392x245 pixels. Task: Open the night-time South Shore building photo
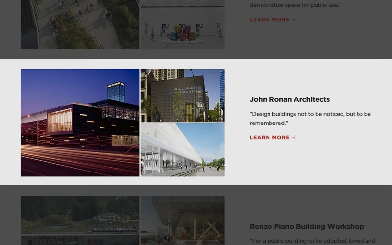(x=80, y=123)
